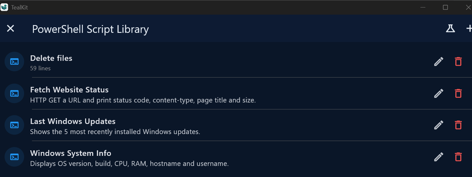This screenshot has width=472, height=177.
Task: Remove the Fetch Website Status script
Action: [x=458, y=93]
